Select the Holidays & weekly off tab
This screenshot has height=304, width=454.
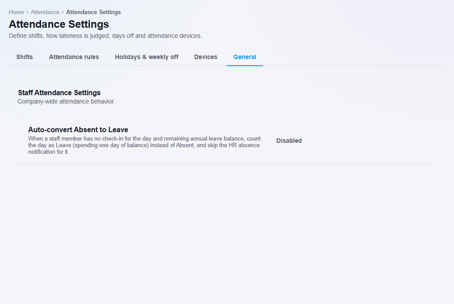[146, 57]
